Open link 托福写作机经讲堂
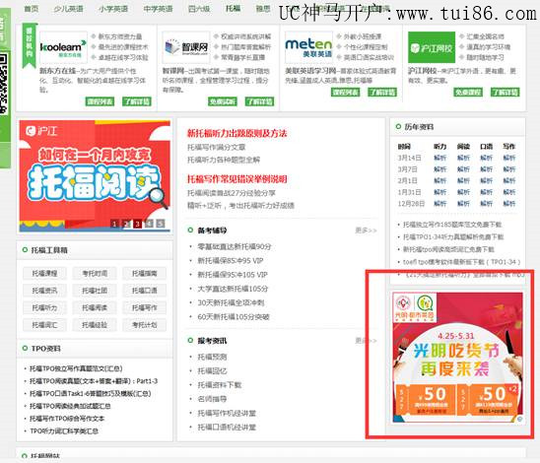Viewport: 540px width, 463px height. pos(227,413)
